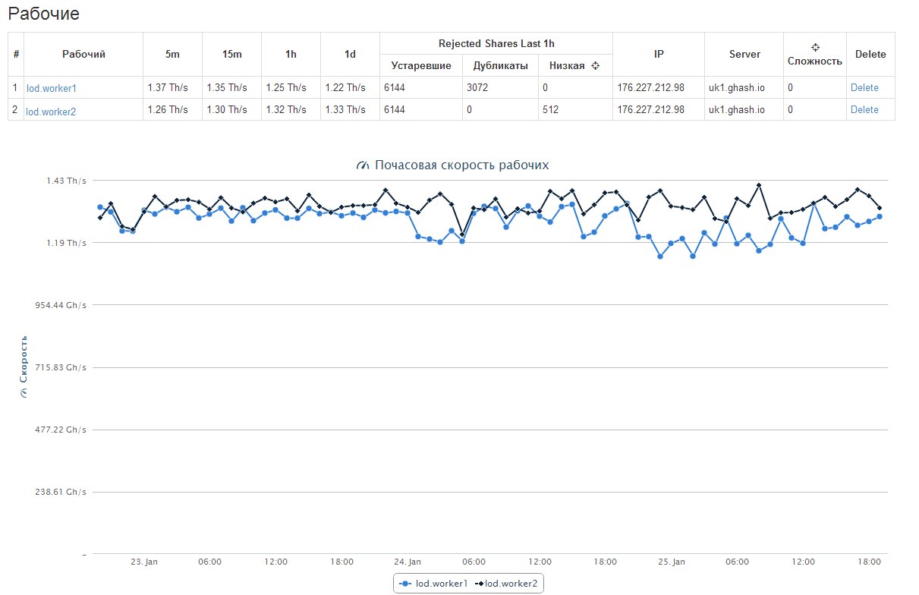Open the lod.worker1 worker link

[x=52, y=88]
